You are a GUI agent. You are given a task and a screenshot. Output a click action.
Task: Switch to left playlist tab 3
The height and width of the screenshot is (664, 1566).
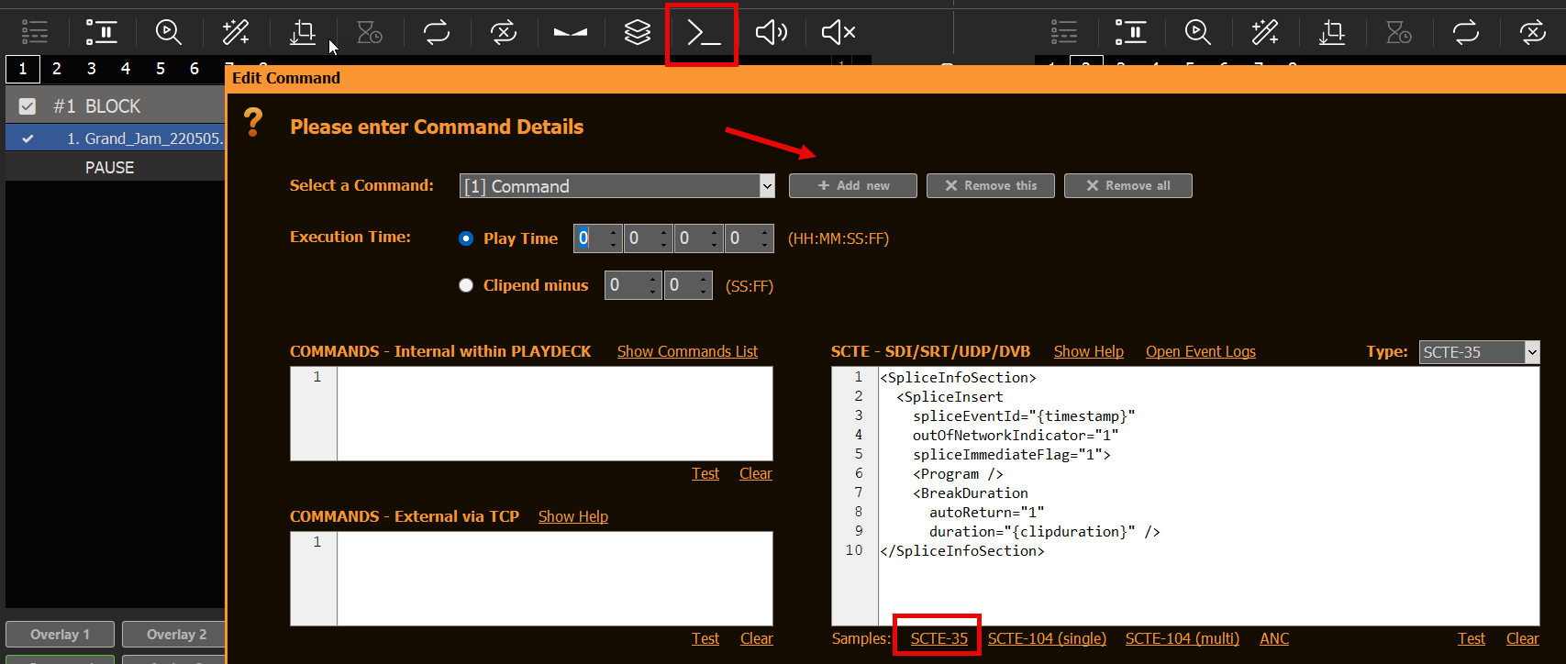tap(92, 69)
